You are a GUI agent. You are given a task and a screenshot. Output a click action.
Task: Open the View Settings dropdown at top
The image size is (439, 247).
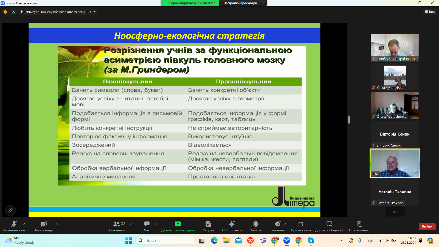pos(243,3)
